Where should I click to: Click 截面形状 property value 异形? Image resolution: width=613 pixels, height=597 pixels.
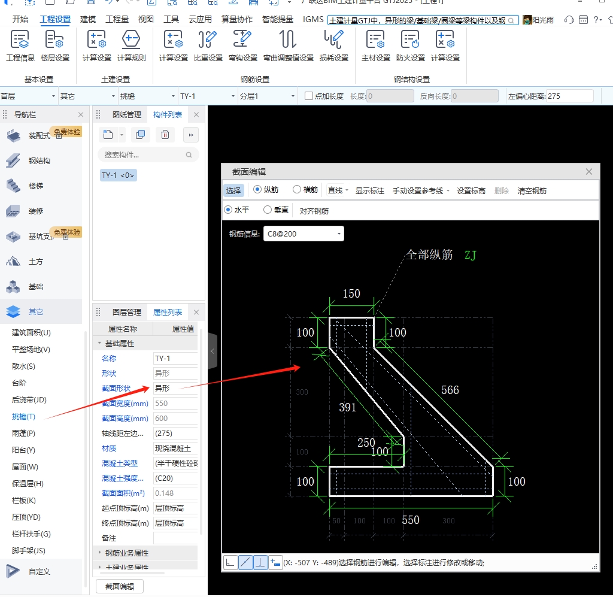point(175,388)
